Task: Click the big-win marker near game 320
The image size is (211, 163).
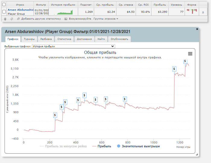Action: [x=65, y=102]
